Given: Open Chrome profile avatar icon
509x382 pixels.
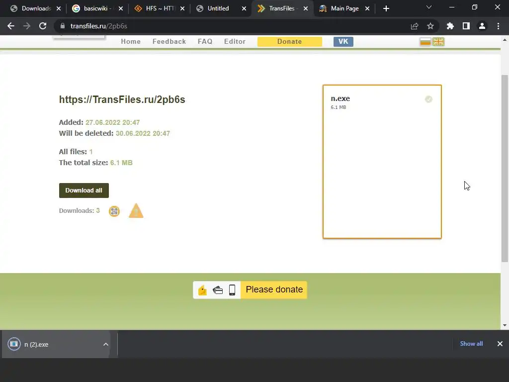Looking at the screenshot, I should (x=482, y=26).
